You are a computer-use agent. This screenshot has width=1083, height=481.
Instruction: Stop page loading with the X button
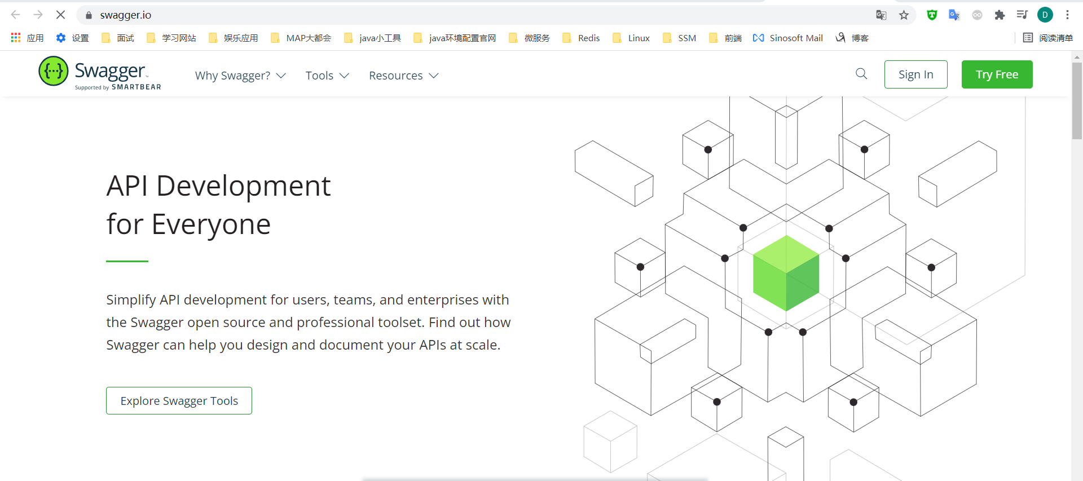[60, 15]
